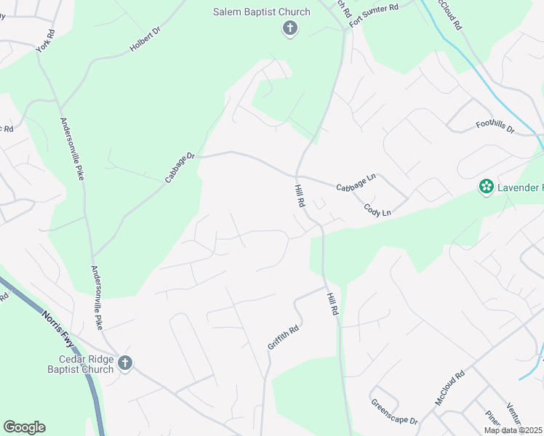Click the Cody Ln street label
This screenshot has height=436, width=544.
pos(377,211)
